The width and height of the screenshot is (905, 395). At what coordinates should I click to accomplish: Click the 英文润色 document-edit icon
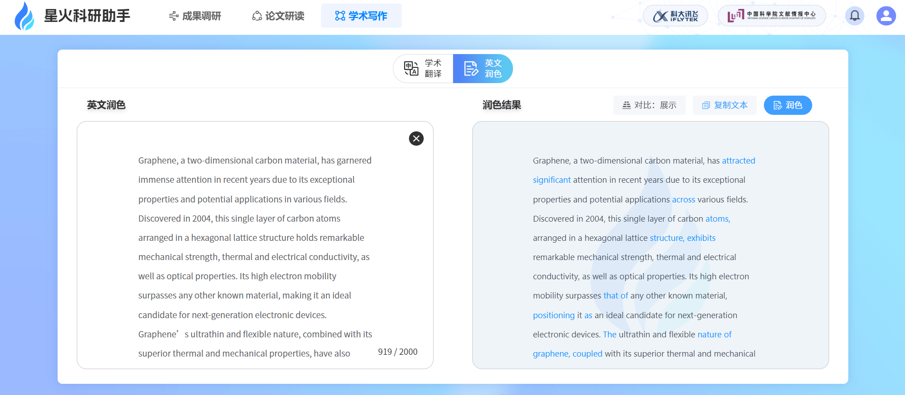point(471,68)
